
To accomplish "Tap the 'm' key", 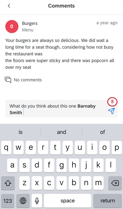I will coord(98,183).
